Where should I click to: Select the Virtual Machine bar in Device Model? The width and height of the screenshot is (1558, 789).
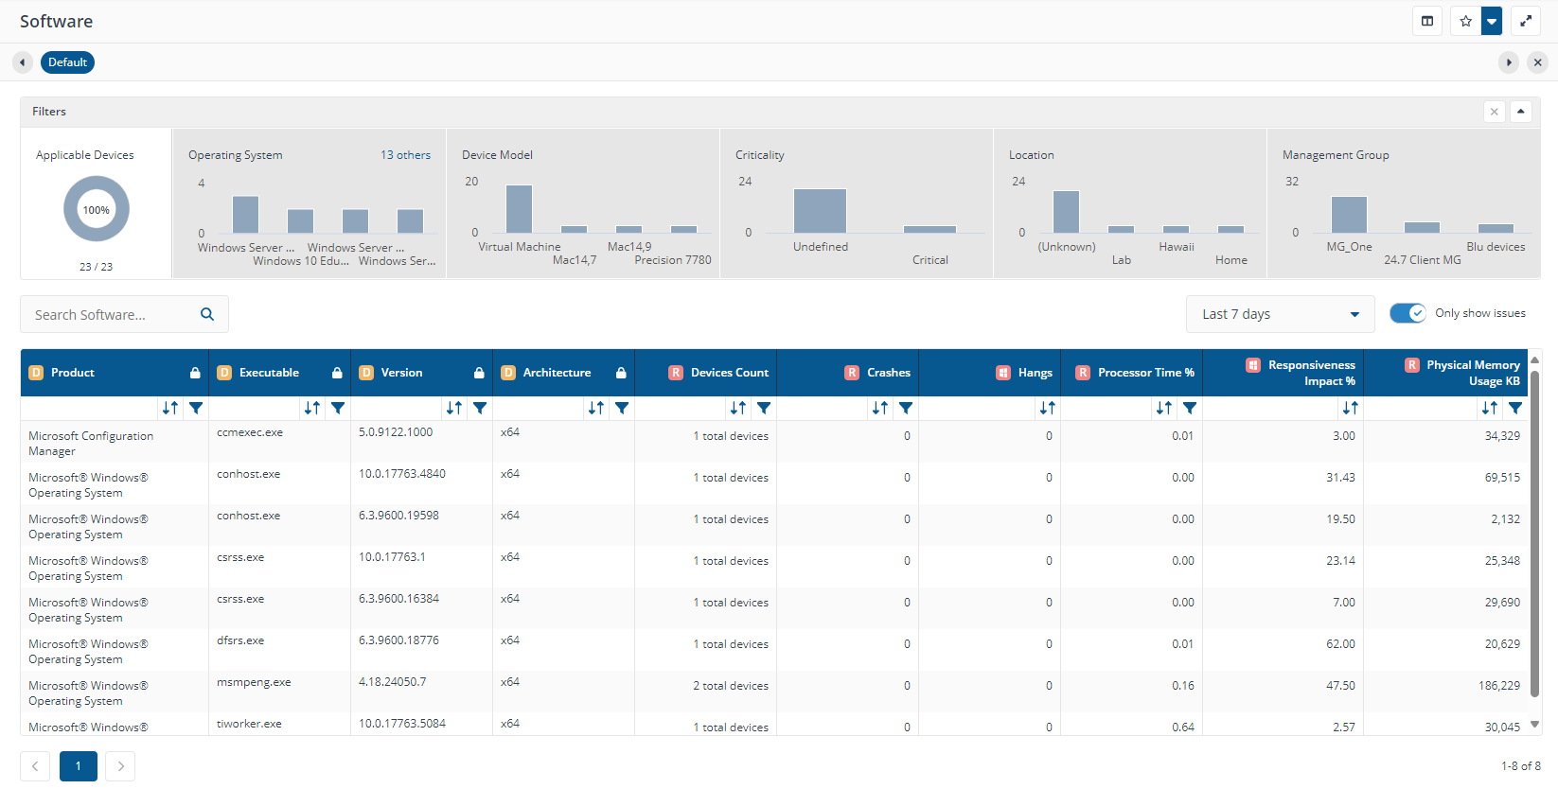(x=519, y=208)
